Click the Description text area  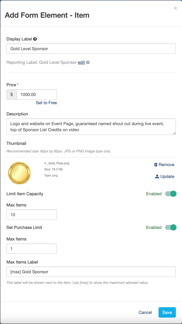91,127
